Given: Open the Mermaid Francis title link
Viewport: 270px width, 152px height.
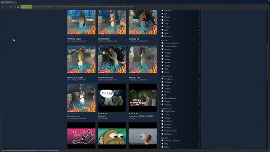Looking at the screenshot, I should coord(105,78).
